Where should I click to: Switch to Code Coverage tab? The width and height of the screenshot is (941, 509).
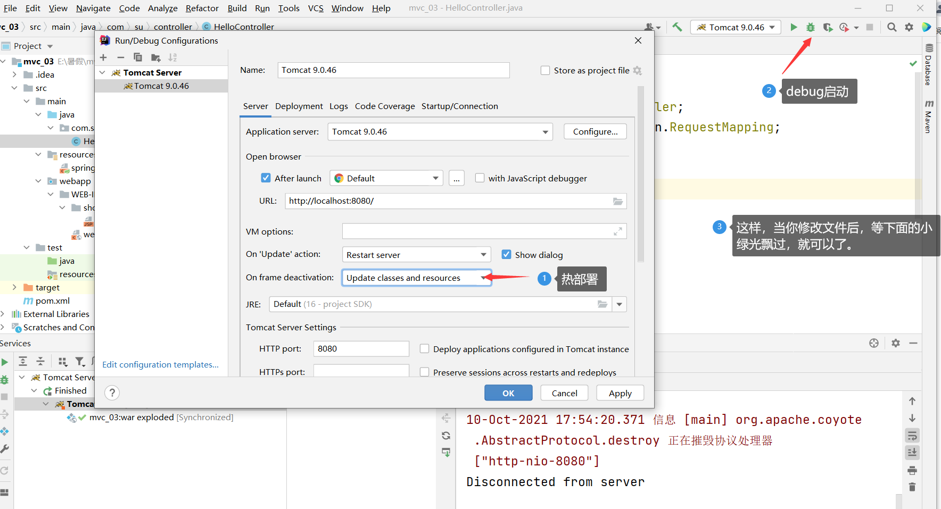pos(385,106)
